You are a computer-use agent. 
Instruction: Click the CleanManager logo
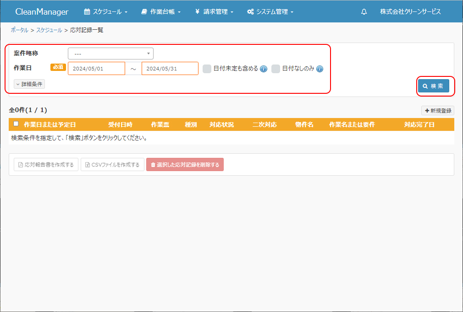[x=42, y=12]
